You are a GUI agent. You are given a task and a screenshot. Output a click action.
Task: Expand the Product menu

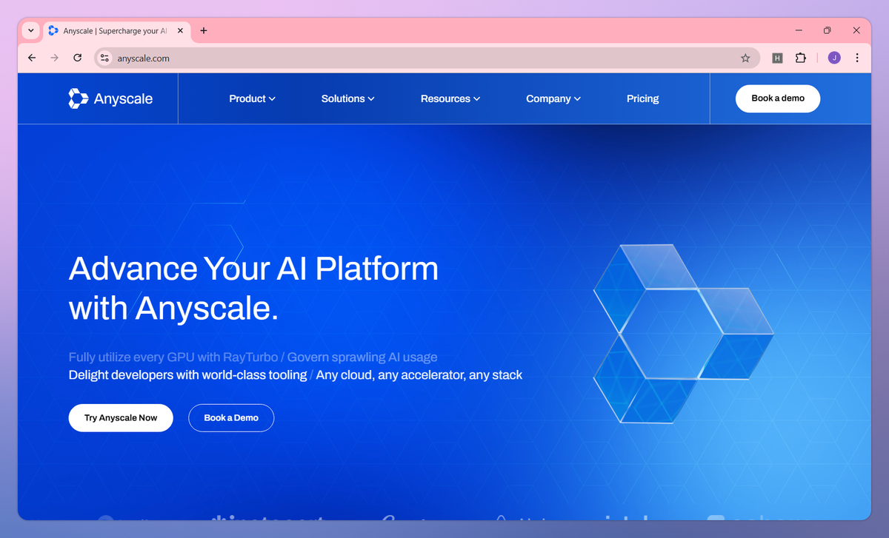[252, 98]
